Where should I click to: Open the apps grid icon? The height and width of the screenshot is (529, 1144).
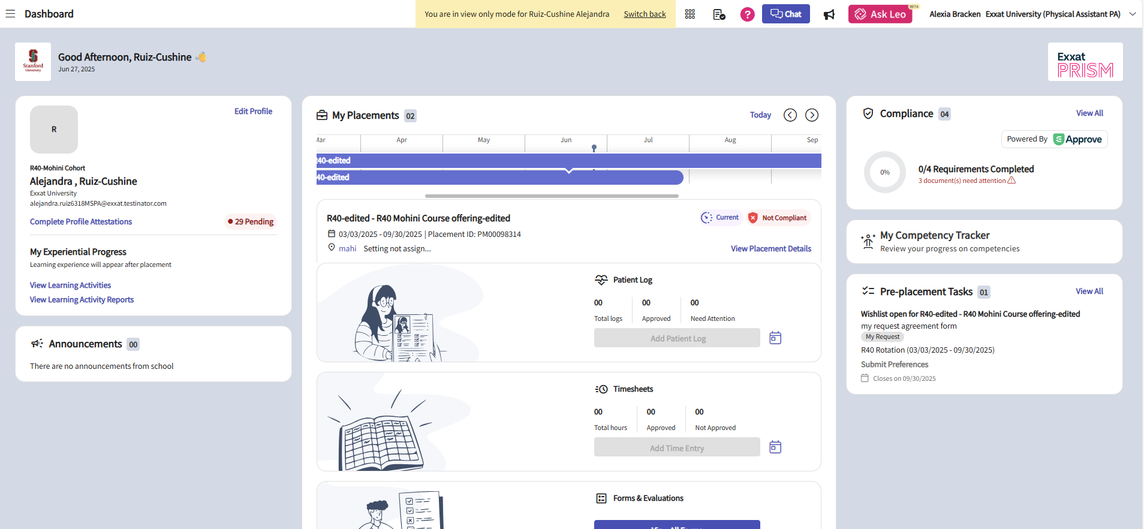point(690,14)
